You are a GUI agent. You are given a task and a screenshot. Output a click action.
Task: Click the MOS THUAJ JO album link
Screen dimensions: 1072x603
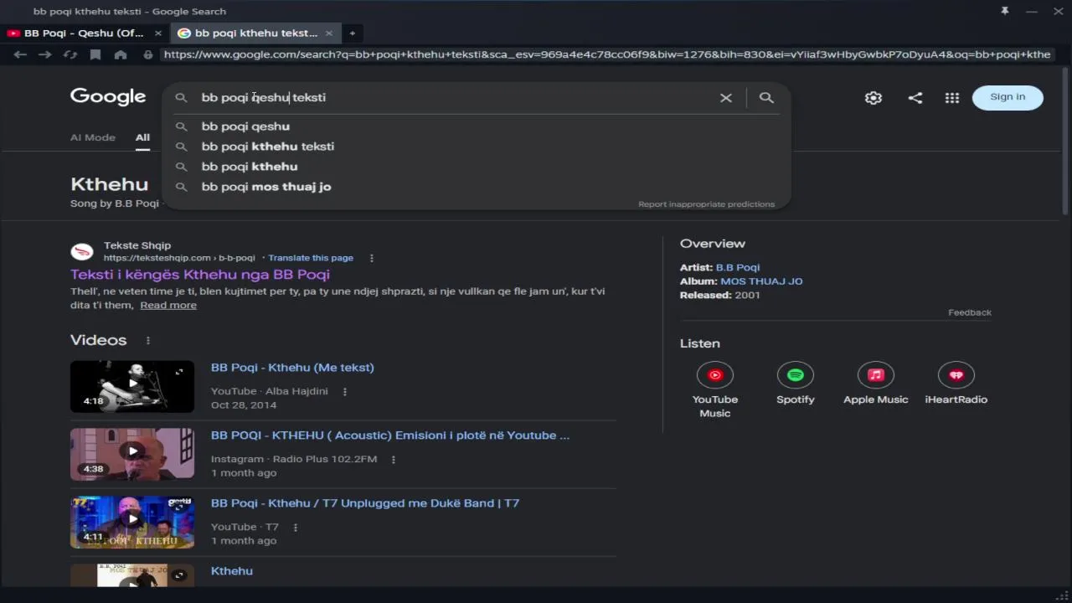(x=761, y=281)
